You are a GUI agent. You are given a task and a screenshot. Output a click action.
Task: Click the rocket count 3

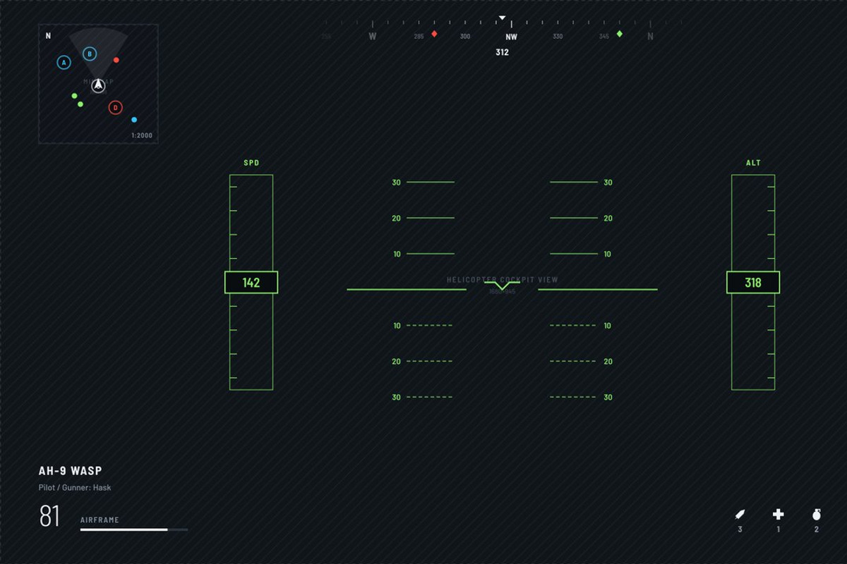pyautogui.click(x=740, y=529)
